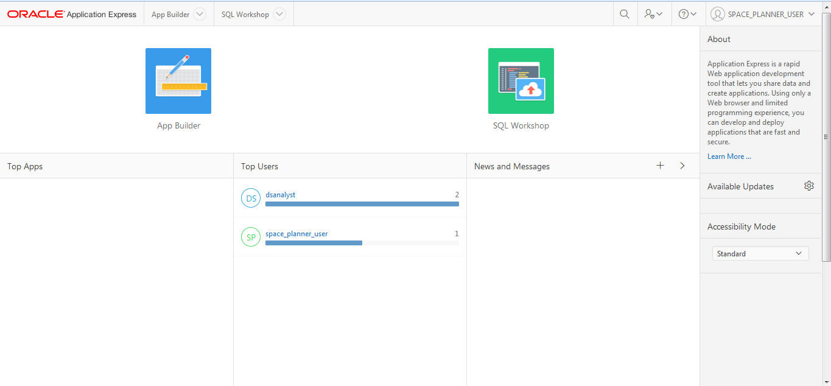This screenshot has height=386, width=831.
Task: Expand the SPACE_PLANNER_USER account menu
Action: 811,14
